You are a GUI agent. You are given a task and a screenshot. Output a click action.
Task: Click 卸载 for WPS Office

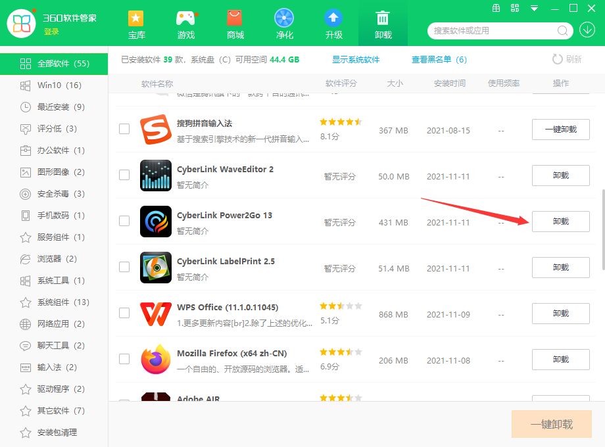point(561,314)
